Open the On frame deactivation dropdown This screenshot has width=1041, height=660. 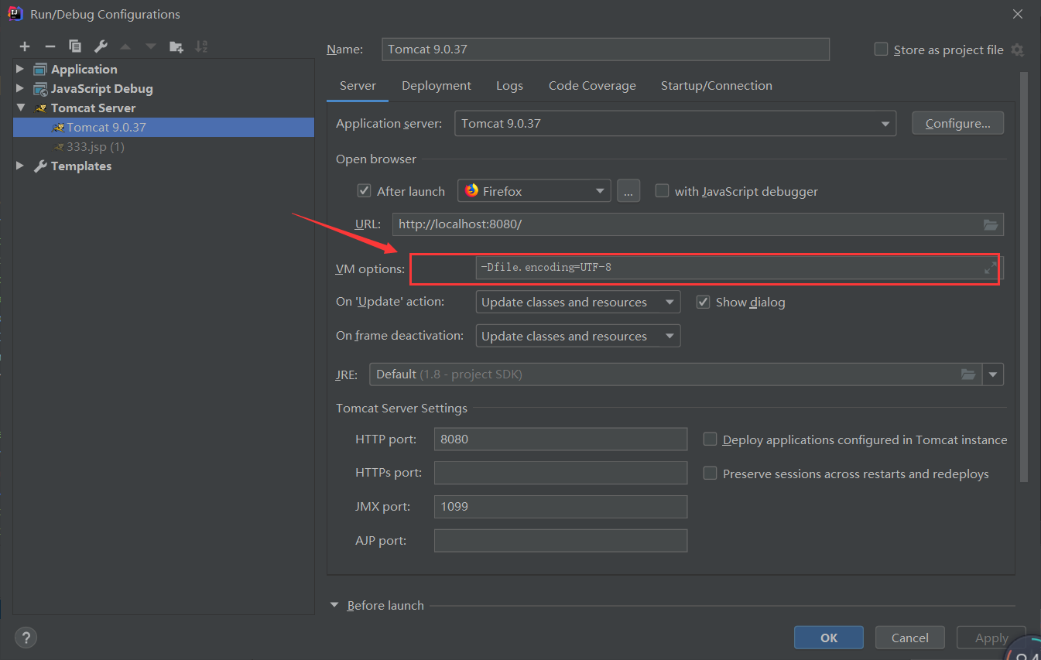click(x=577, y=337)
